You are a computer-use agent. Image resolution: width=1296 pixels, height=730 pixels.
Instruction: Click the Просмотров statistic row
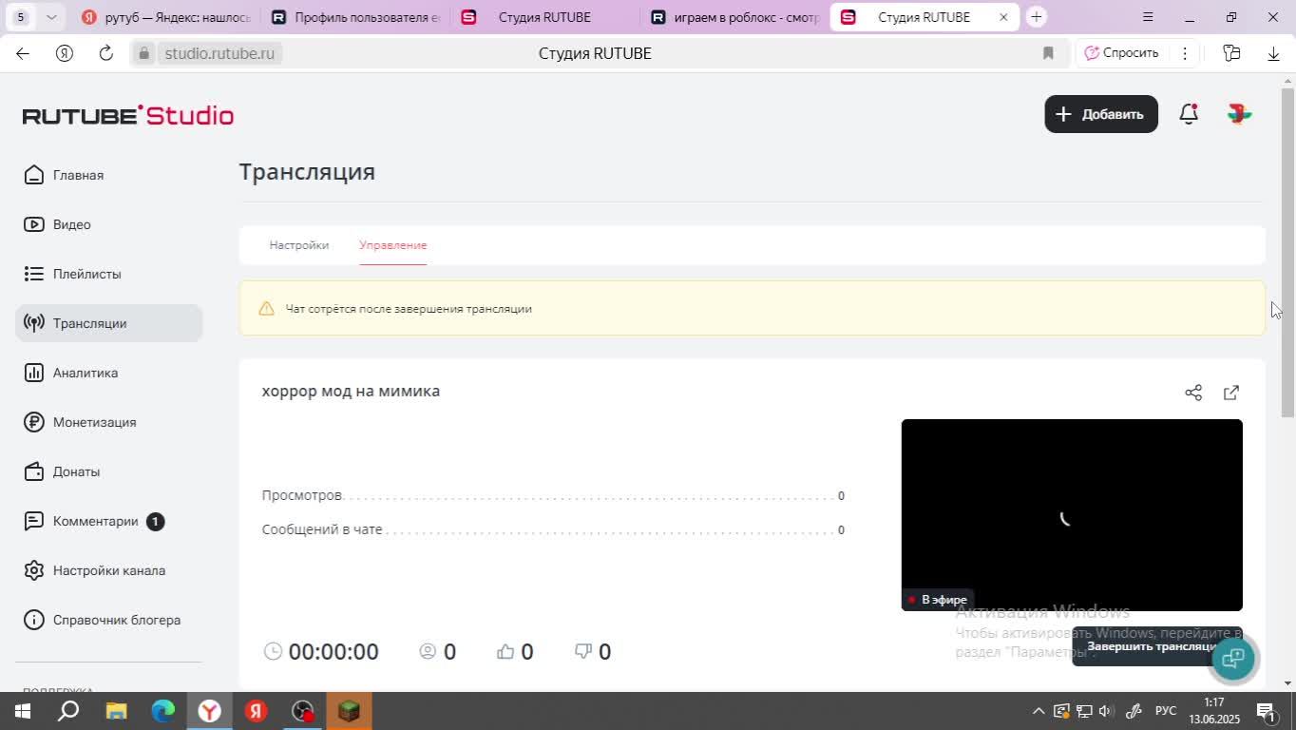click(x=553, y=495)
